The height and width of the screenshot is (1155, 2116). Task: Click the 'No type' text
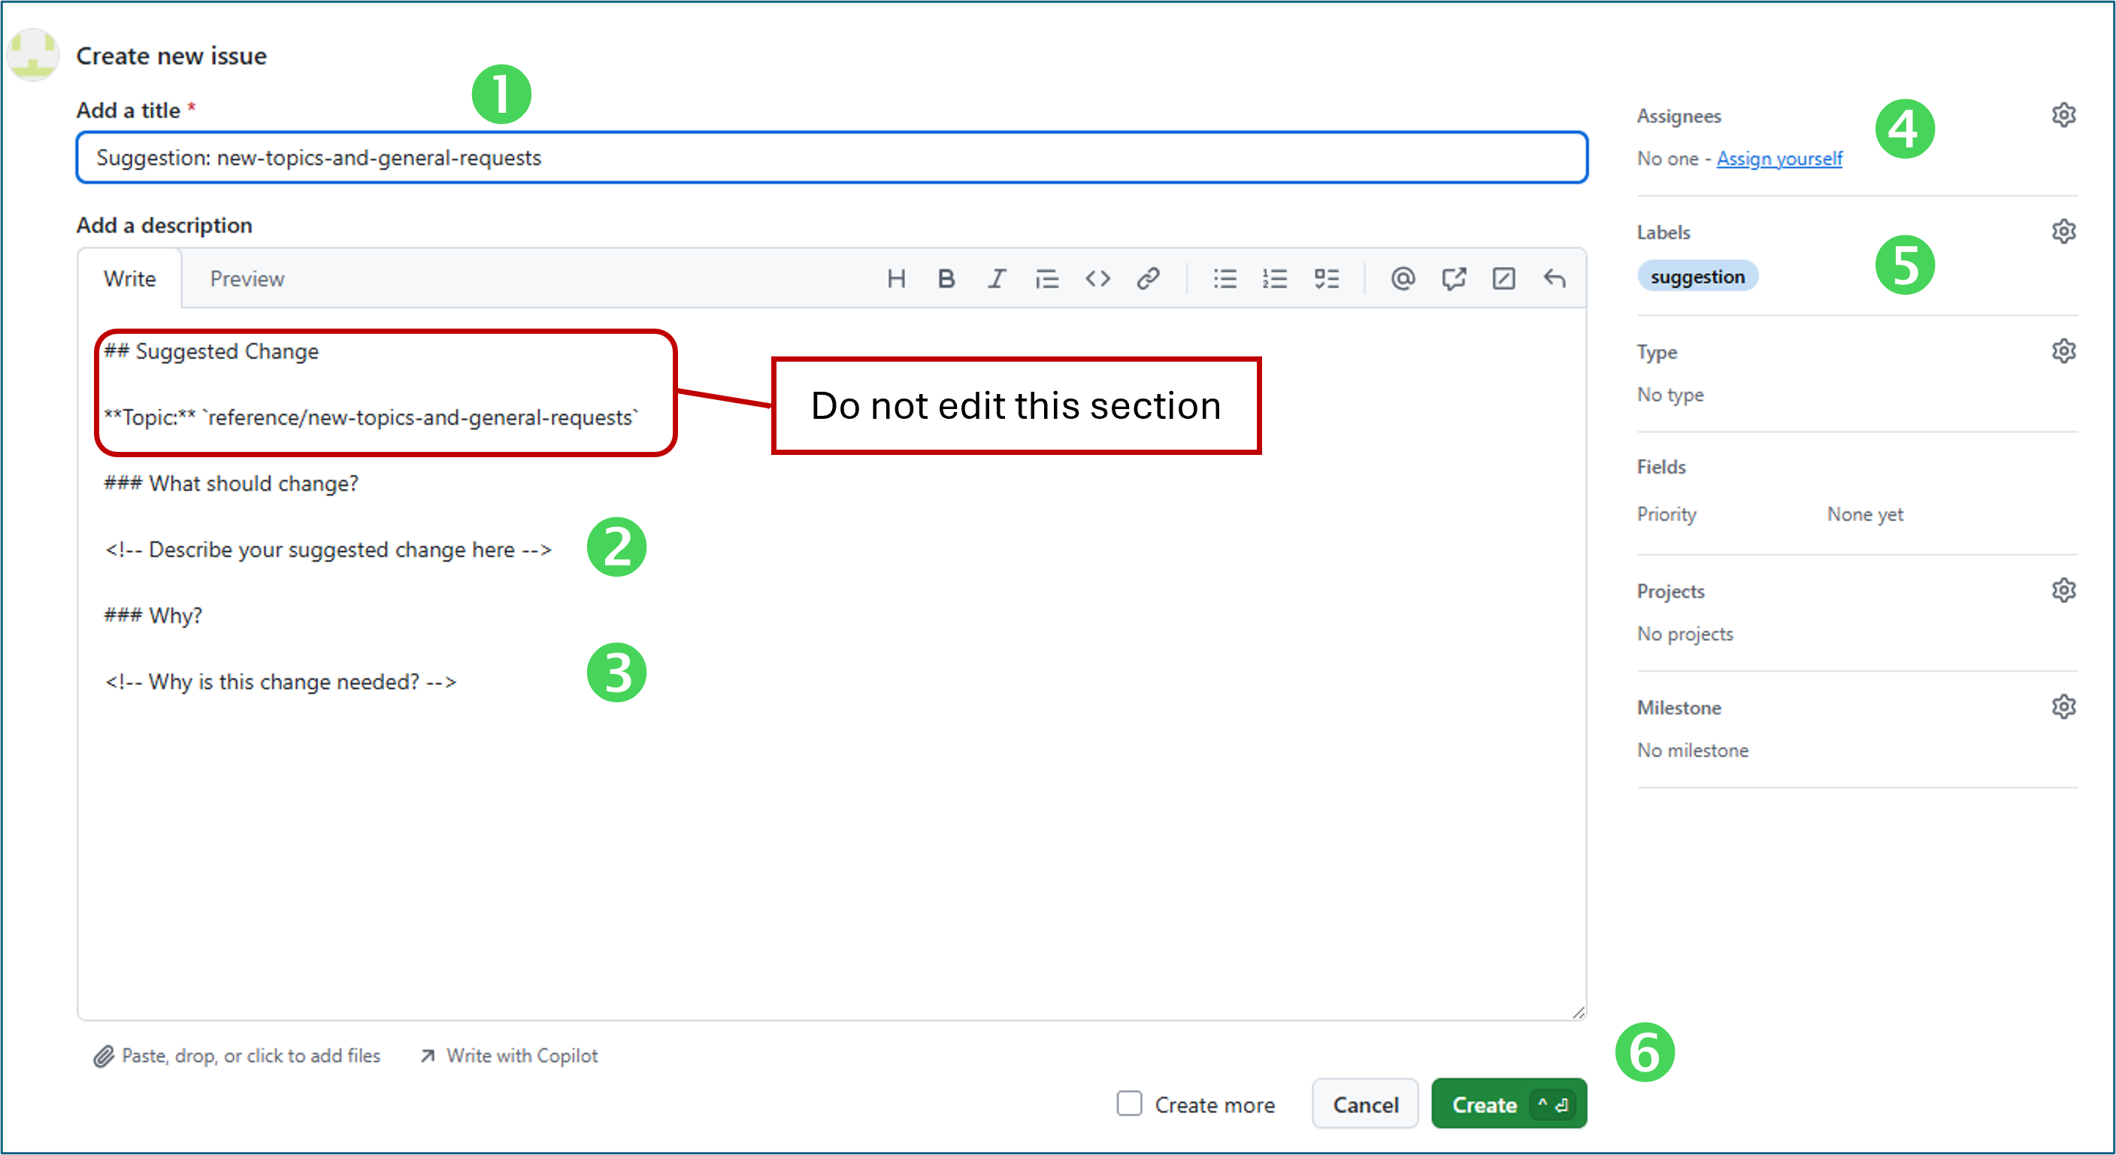pyautogui.click(x=1670, y=395)
